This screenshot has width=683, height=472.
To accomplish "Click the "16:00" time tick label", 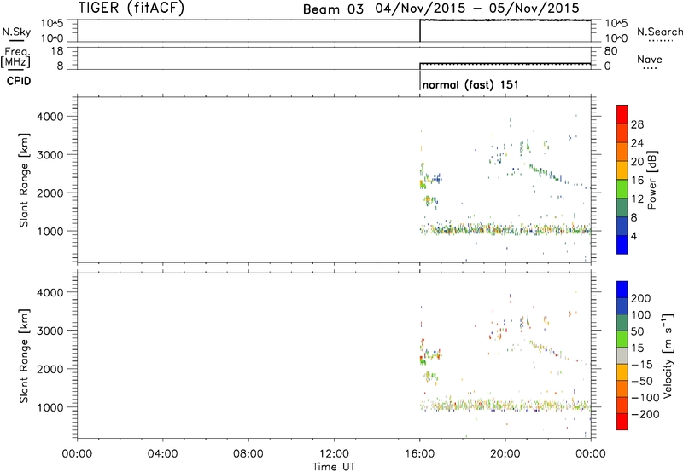I will click(x=419, y=454).
